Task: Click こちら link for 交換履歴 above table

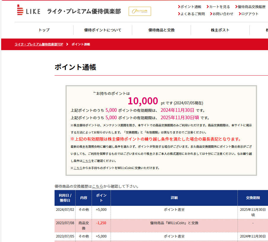Action: click(x=98, y=186)
